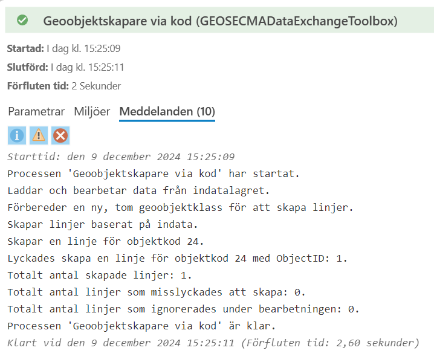Screen dimensions: 434x362
Task: Select the 'misslyckades att skapa: 0' message
Action: tap(156, 293)
